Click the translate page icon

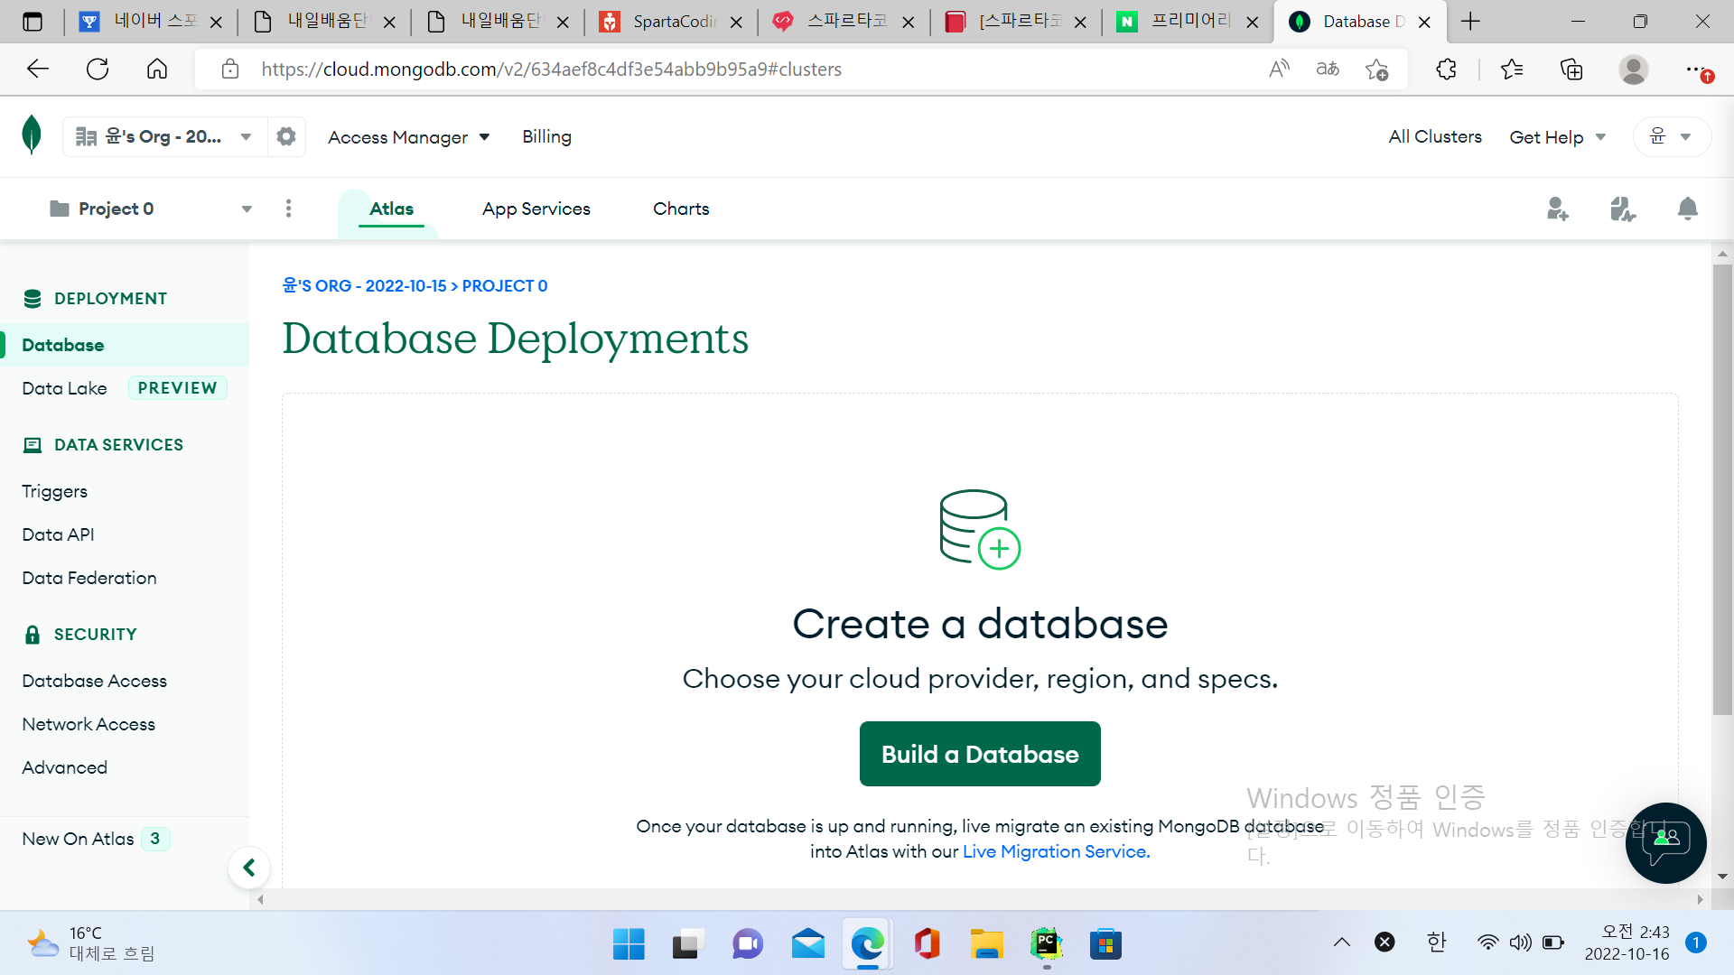(x=1328, y=69)
